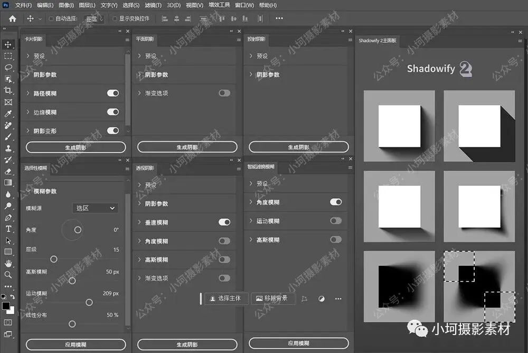Turn off 路径模糊 switch in 卡片阴影
Screen dimensions: 528x353
pyautogui.click(x=113, y=93)
